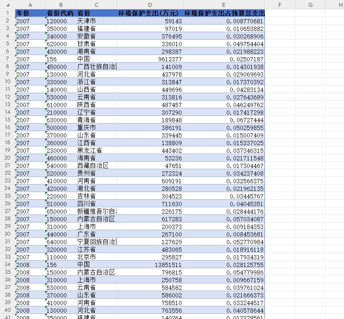Select cell 上海市 in row 29
Viewport: 344px width, 319px height.
[96, 226]
